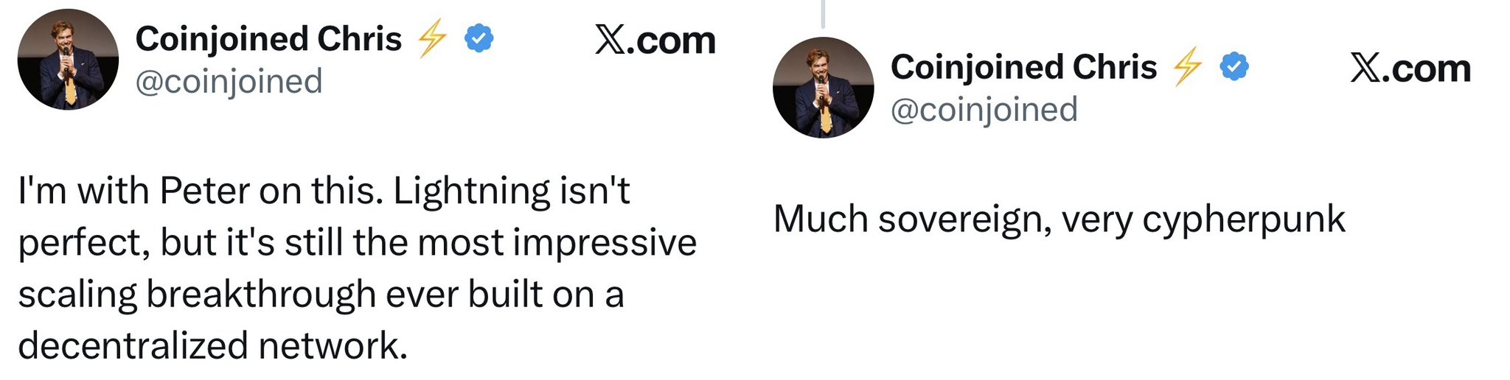
Task: Click the word "Lightning" in left tweet body
Action: tap(471, 191)
